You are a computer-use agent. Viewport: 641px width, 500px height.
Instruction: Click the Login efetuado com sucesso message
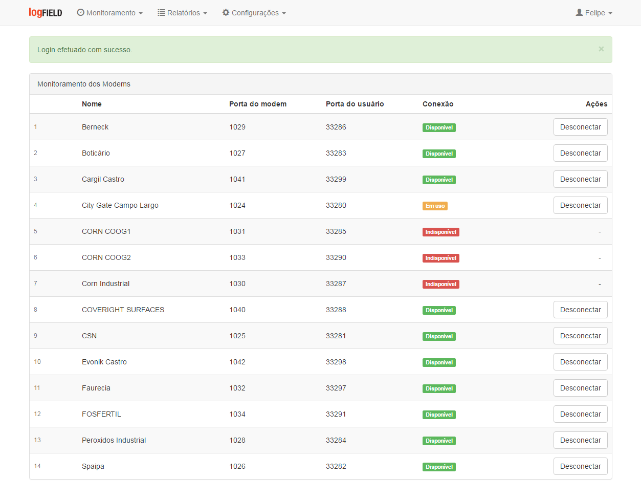84,50
